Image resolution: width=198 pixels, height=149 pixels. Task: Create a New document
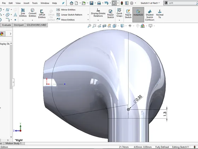tap(76, 3)
